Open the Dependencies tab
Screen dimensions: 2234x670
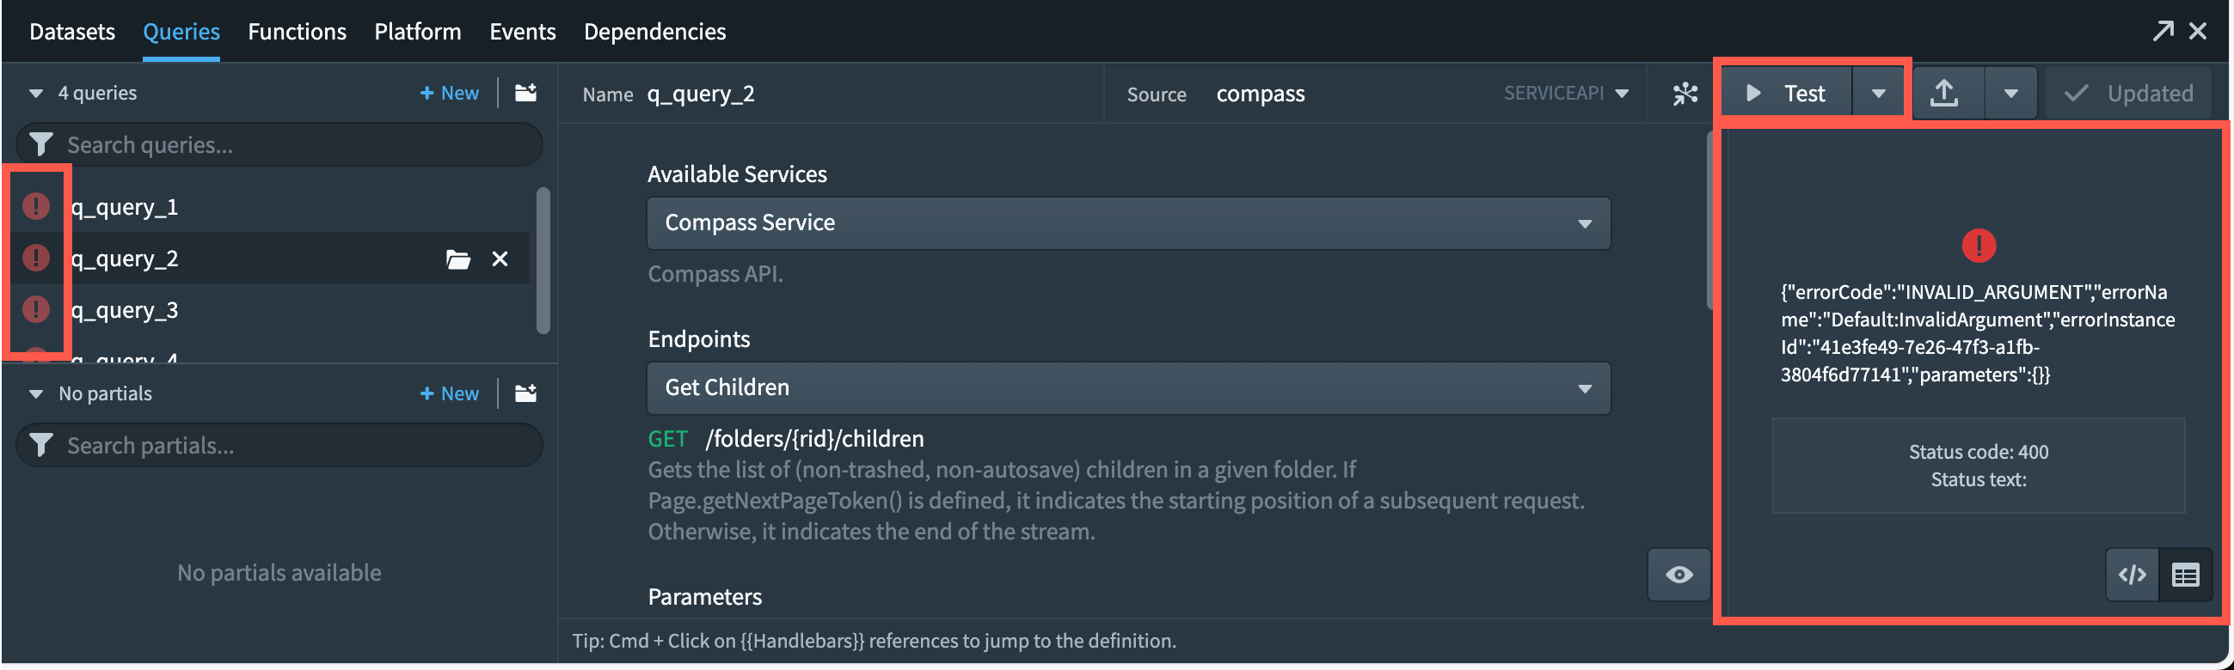654,32
